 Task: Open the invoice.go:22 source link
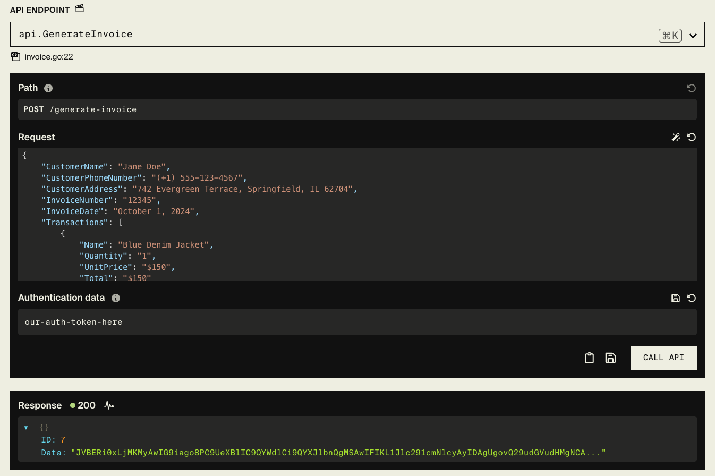click(x=49, y=57)
